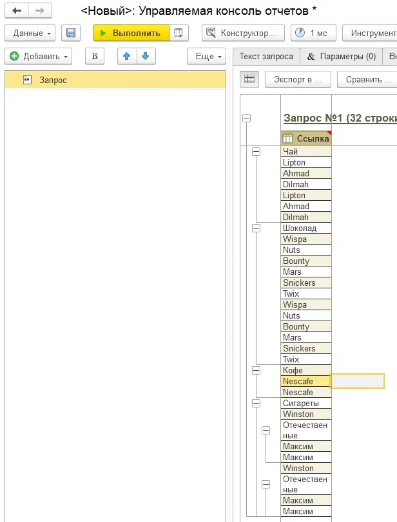Viewport: 397px width, 522px height.
Task: Switch to the Текст запроса tab
Action: coord(266,56)
